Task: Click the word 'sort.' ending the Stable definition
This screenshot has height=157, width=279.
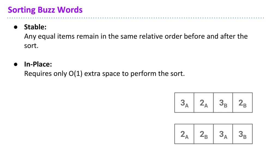Action: [x=31, y=46]
